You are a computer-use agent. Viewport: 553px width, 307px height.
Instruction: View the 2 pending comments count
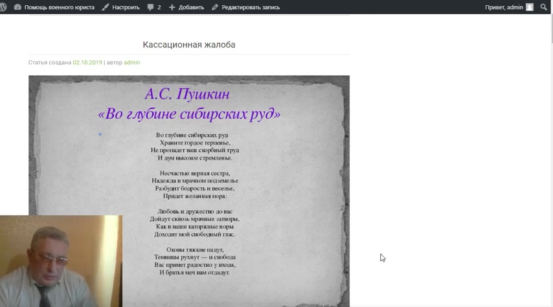(x=159, y=7)
